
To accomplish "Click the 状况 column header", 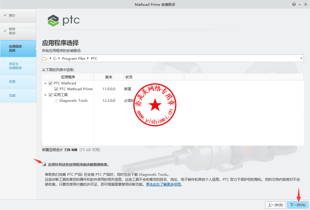I will (154, 77).
